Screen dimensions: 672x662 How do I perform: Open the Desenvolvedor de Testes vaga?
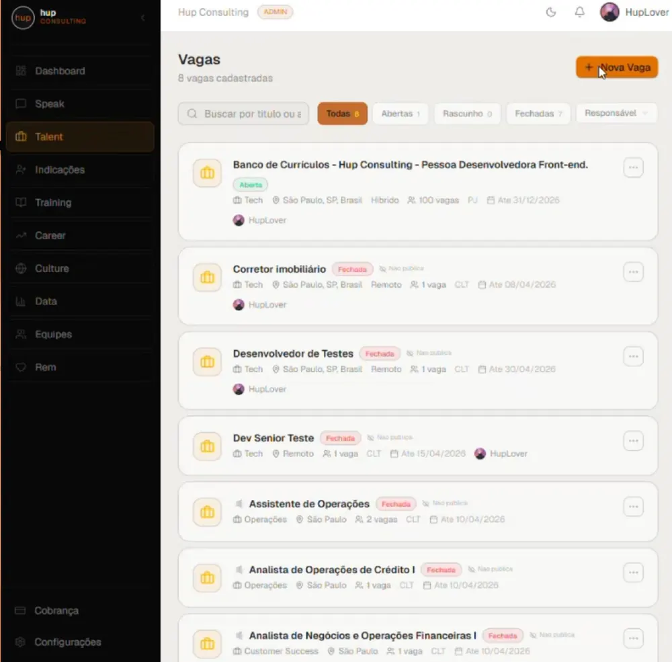coord(293,354)
